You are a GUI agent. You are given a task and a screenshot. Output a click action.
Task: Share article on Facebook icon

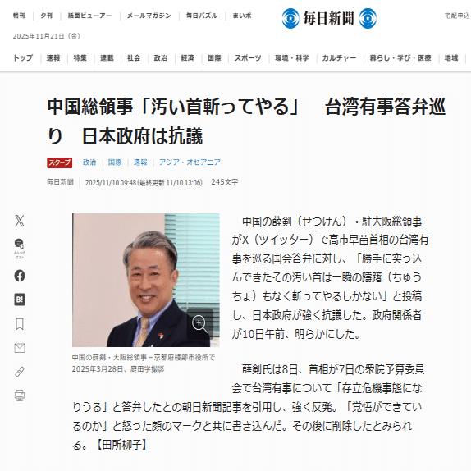tap(20, 276)
